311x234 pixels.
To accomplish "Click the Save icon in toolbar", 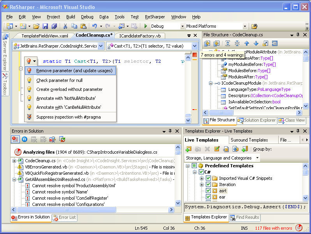I will tap(45, 26).
